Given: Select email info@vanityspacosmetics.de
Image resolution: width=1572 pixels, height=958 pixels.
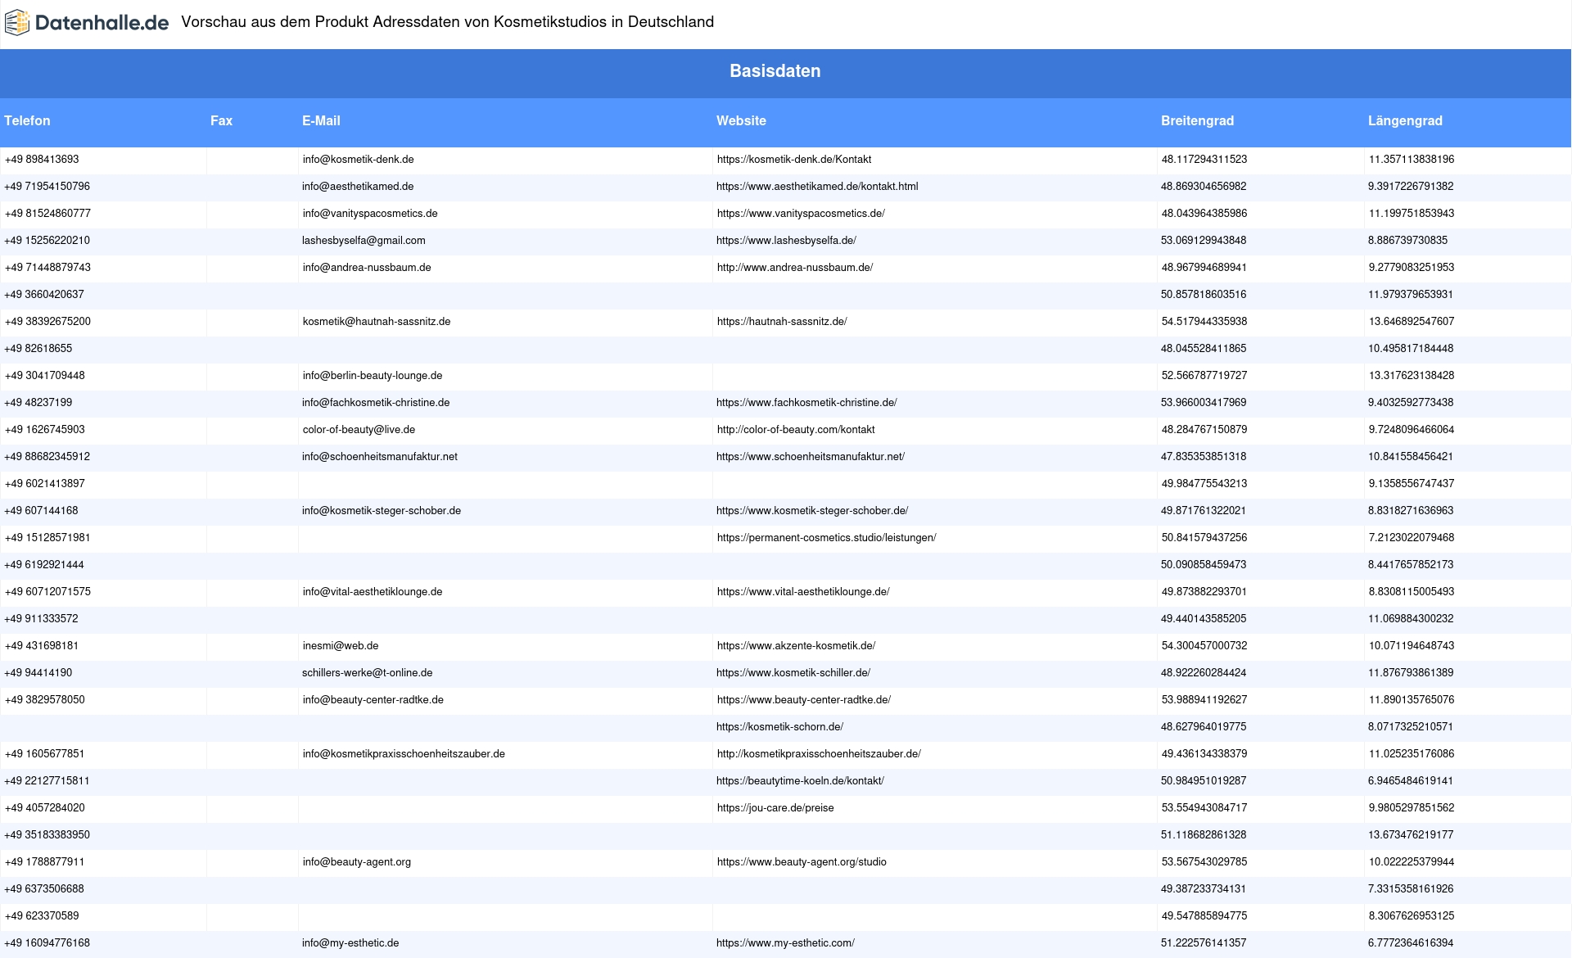Looking at the screenshot, I should tap(370, 214).
